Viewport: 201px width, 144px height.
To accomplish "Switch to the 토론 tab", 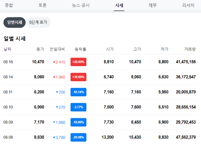I will tap(43, 5).
